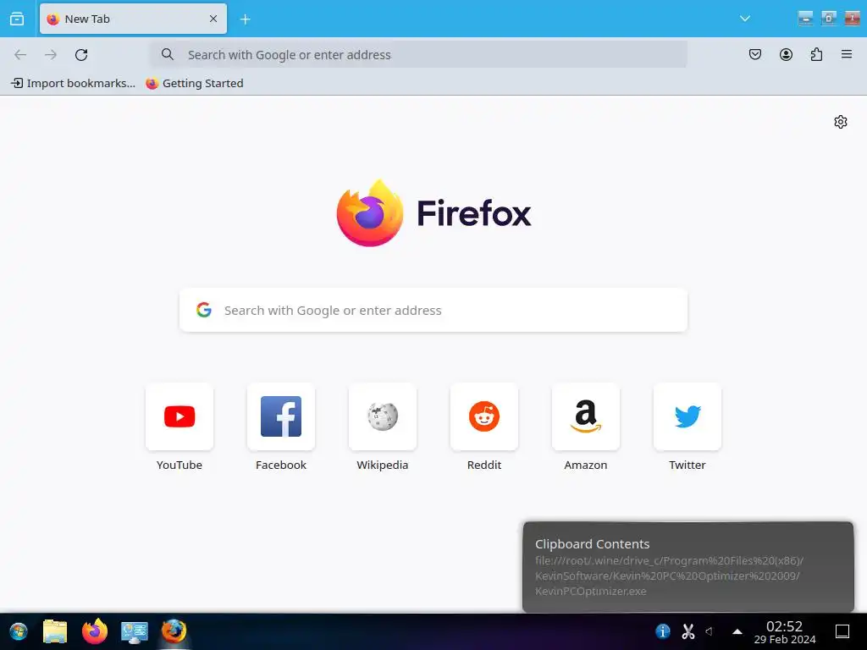Expand hidden system tray icons arrow
The width and height of the screenshot is (867, 650).
(737, 631)
